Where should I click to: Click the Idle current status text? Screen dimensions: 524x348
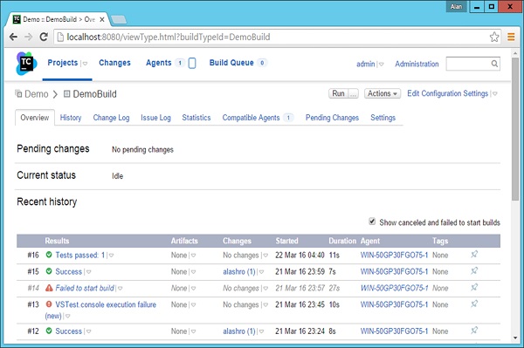coord(117,176)
